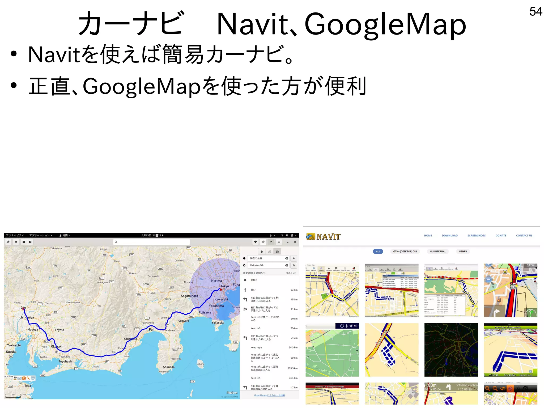
Task: Select the 進む 334 m route step
Action: (x=270, y=290)
